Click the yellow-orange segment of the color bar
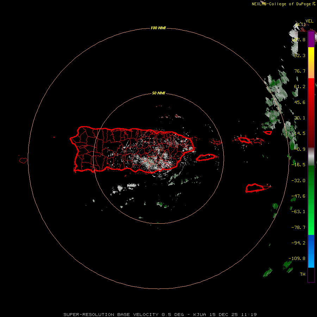Image resolution: width=317 pixels, height=317 pixels. (311, 63)
